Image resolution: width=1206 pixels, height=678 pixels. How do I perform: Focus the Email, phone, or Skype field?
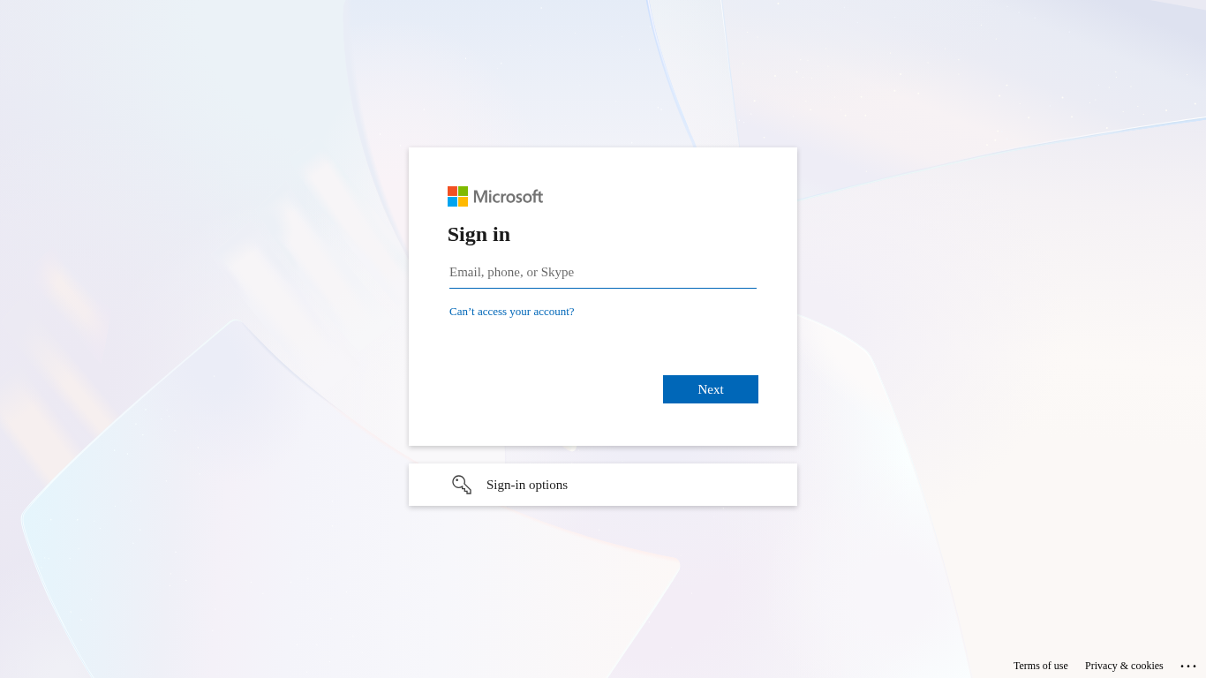coord(603,272)
